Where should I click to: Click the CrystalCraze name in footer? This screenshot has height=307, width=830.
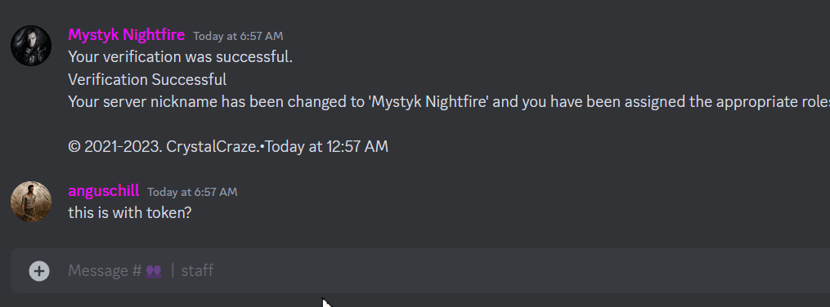pos(214,146)
